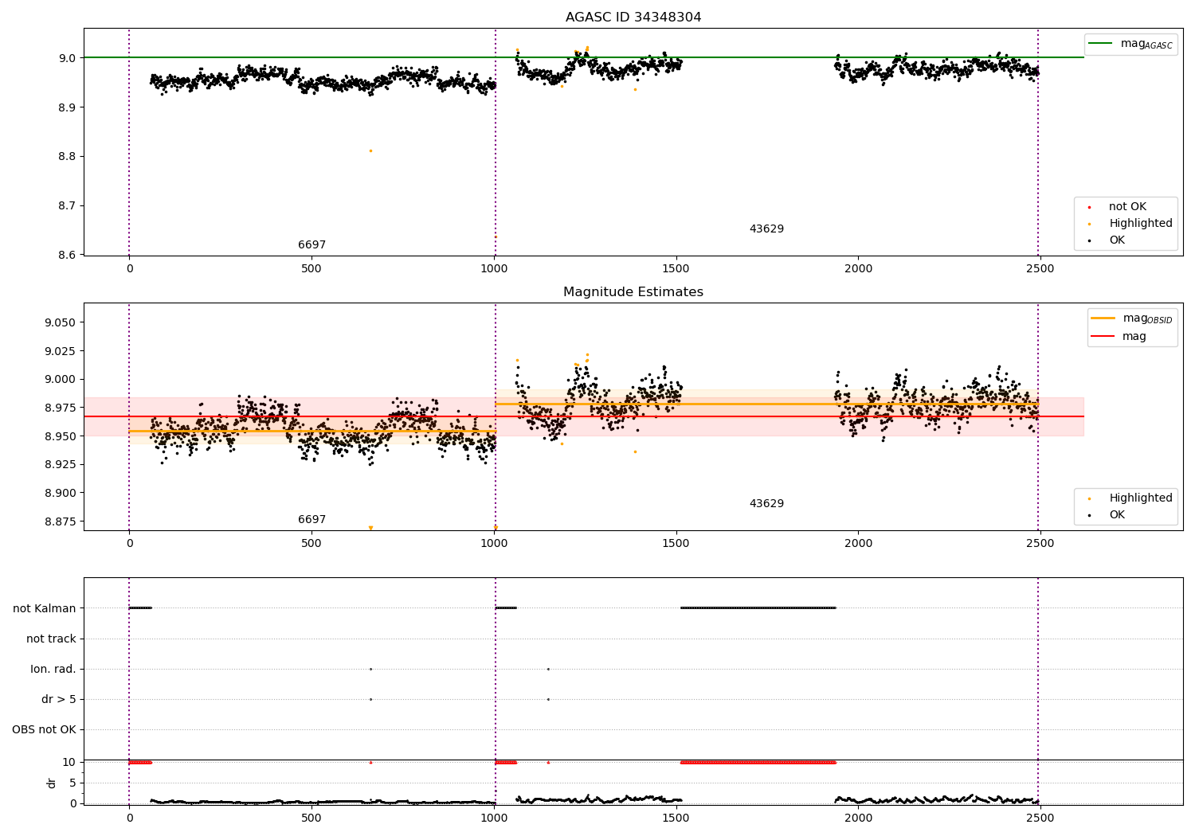The height and width of the screenshot is (836, 1195).
Task: Click the '8.925' y-tick label
Action: point(61,465)
